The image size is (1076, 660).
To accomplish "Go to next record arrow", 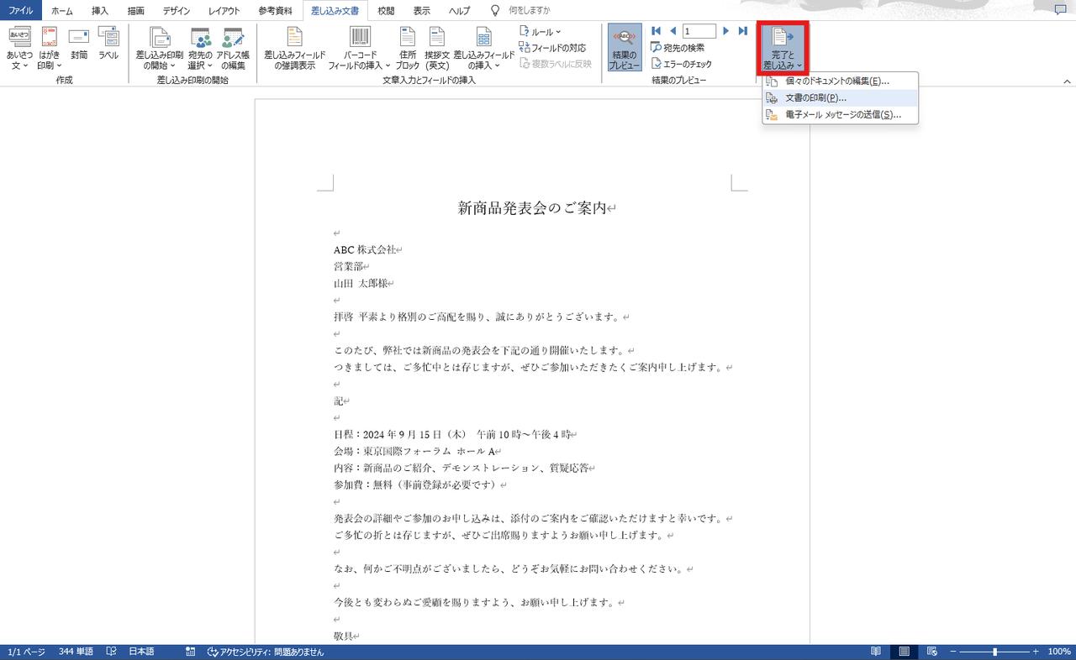I will (x=726, y=31).
